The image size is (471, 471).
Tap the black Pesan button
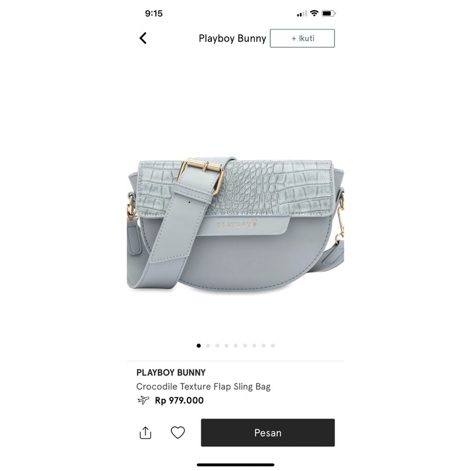(x=268, y=433)
